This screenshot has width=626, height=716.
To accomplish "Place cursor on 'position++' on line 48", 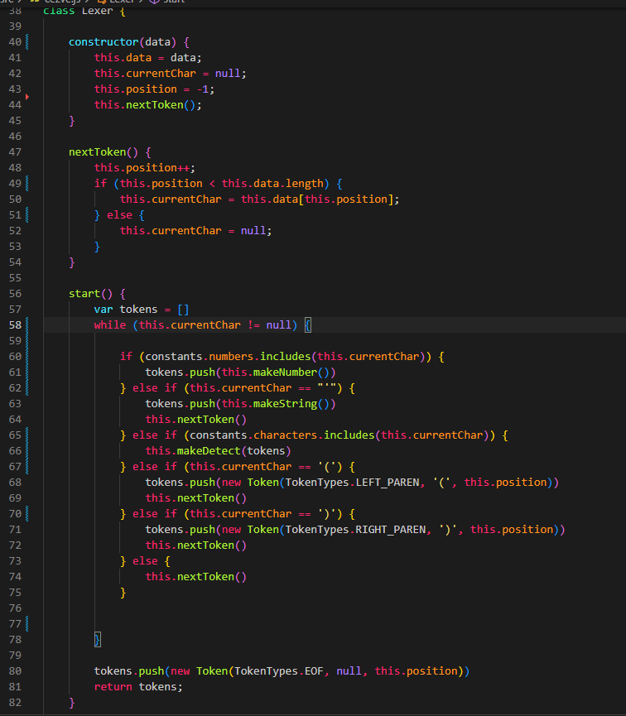I will (x=157, y=168).
